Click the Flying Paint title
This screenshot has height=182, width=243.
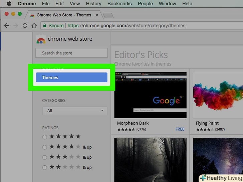tap(207, 123)
